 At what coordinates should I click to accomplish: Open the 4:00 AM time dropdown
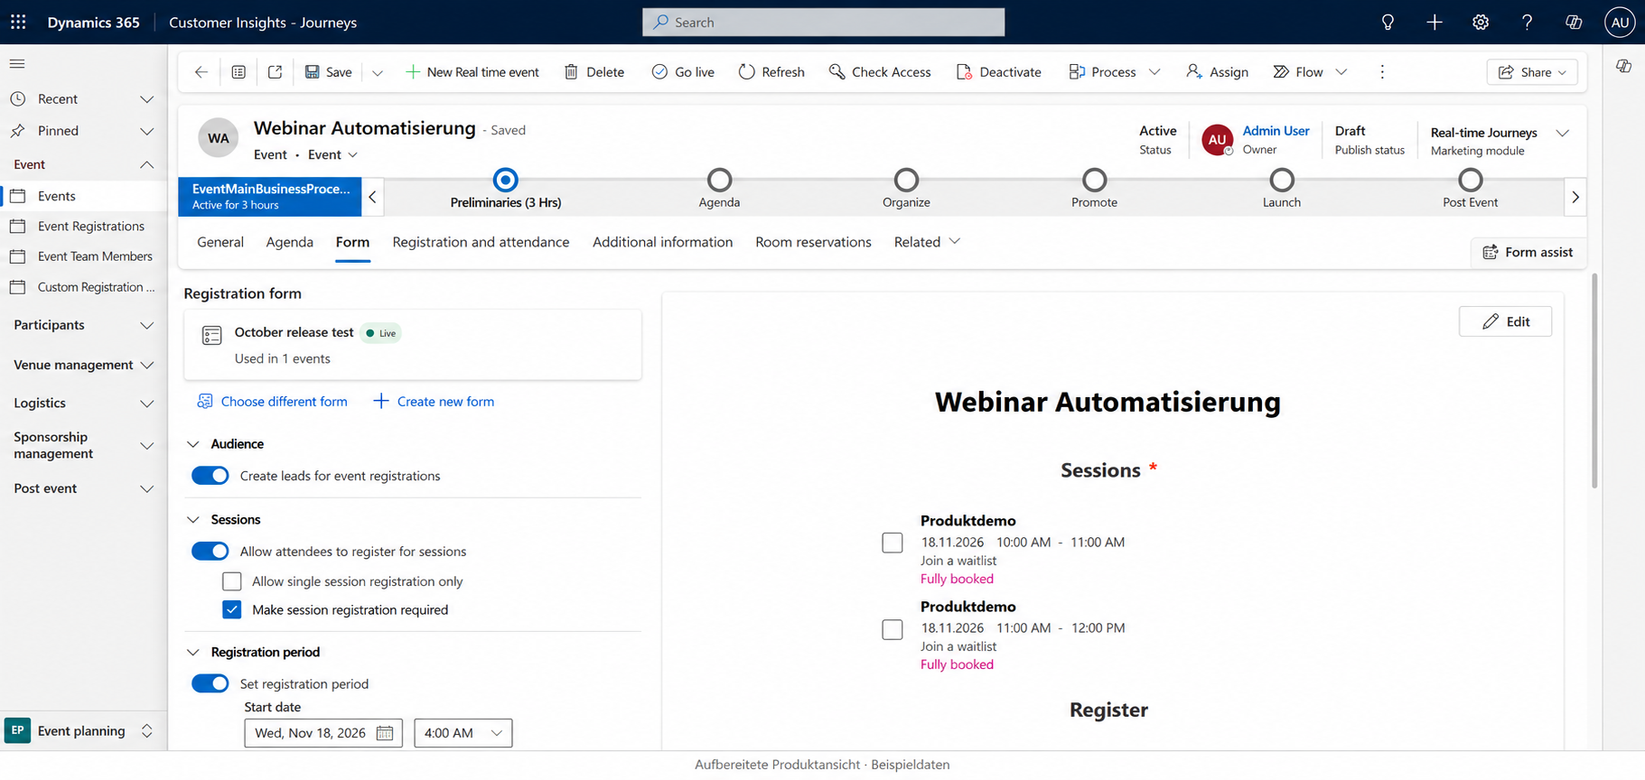click(463, 733)
